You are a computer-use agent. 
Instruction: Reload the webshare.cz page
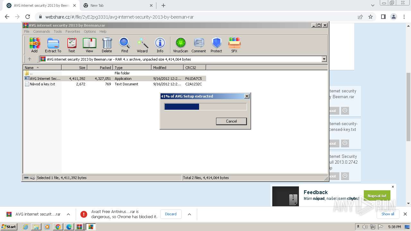(28, 17)
